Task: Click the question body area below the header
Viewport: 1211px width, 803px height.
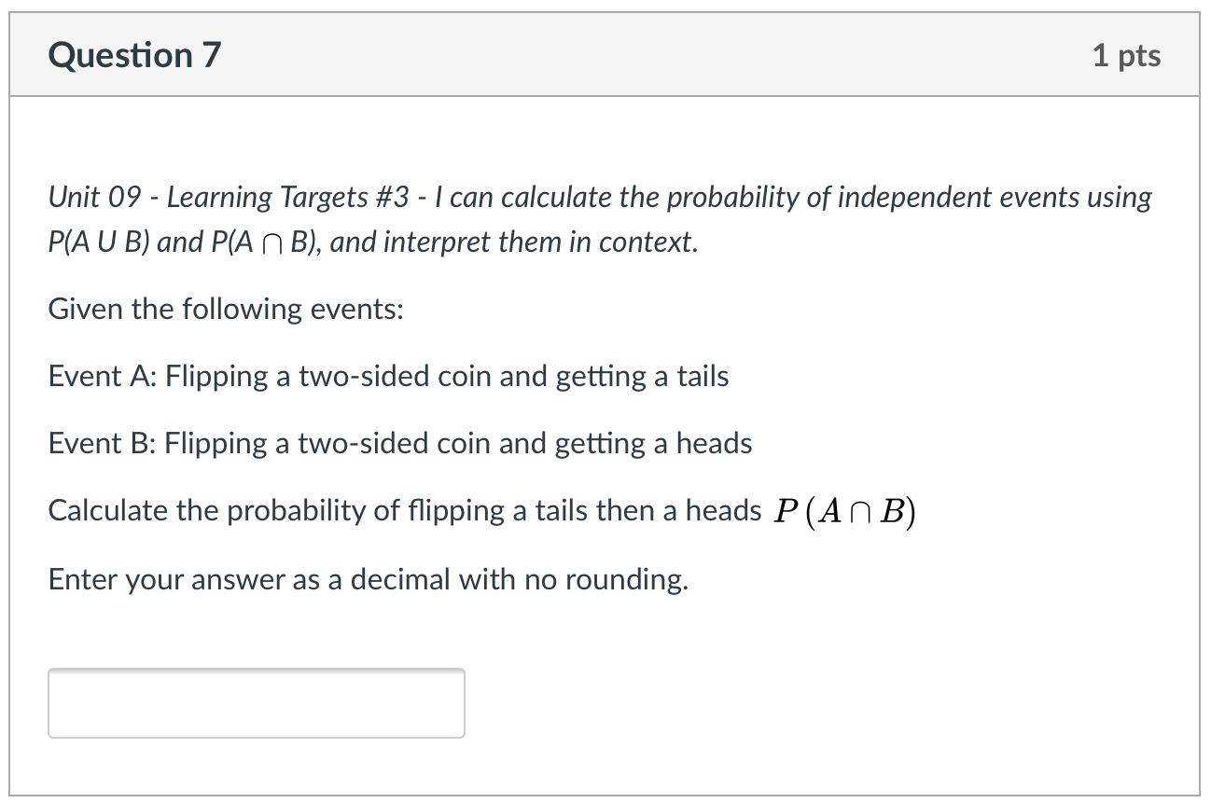Action: point(605,420)
